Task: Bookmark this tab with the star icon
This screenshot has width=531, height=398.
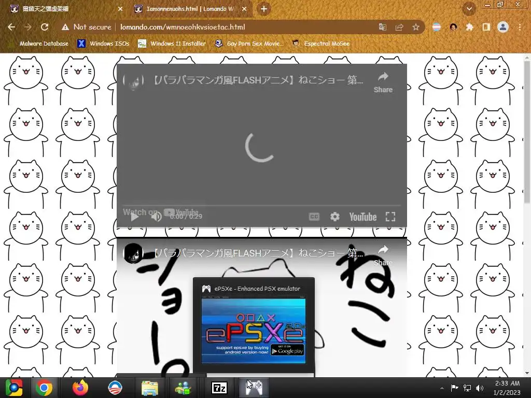Action: point(416,27)
